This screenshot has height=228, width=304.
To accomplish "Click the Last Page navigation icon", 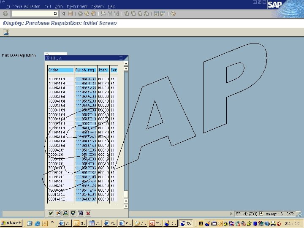I will pos(147,14).
